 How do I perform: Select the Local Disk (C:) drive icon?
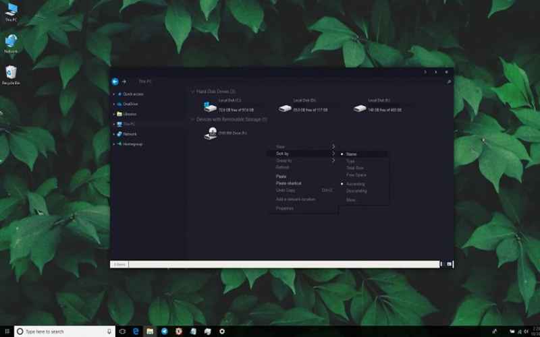click(210, 106)
